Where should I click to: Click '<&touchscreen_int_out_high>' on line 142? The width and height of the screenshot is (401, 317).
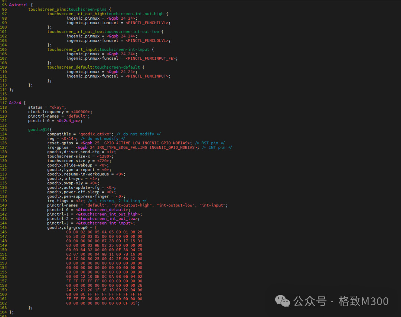(x=108, y=214)
